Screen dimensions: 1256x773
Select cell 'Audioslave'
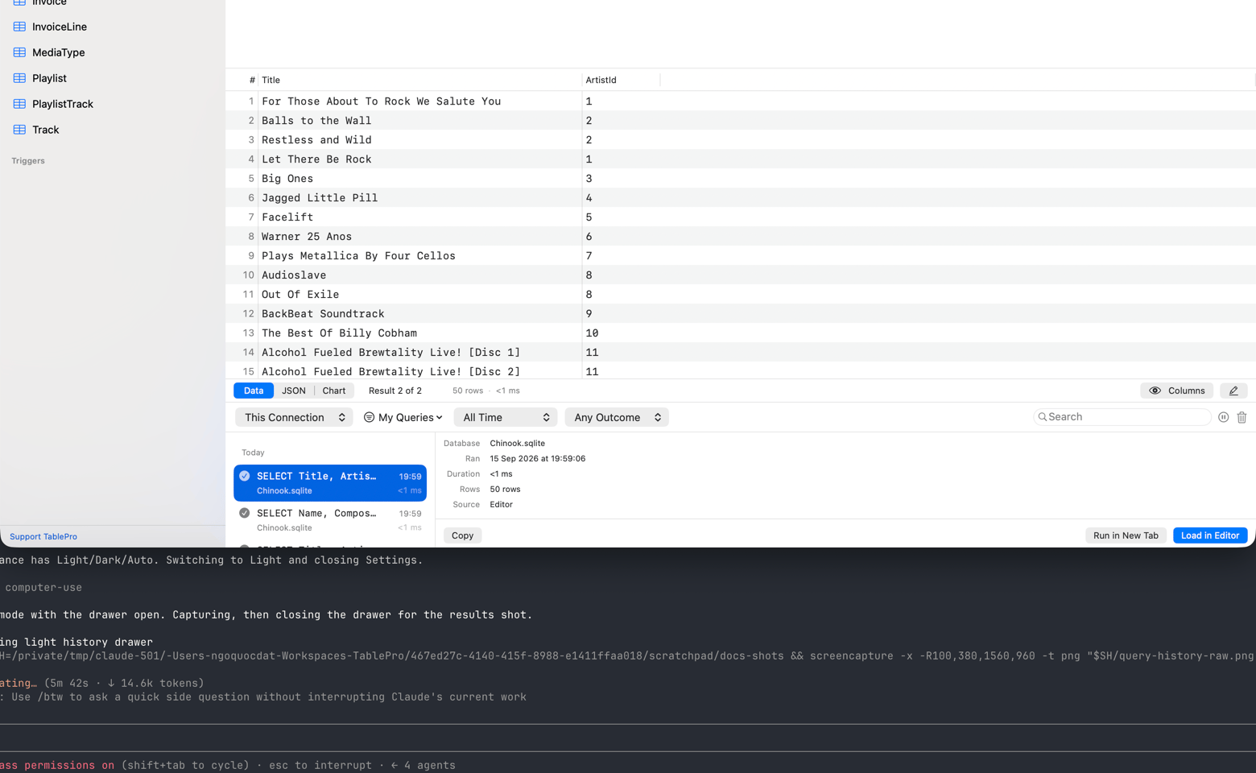(419, 275)
